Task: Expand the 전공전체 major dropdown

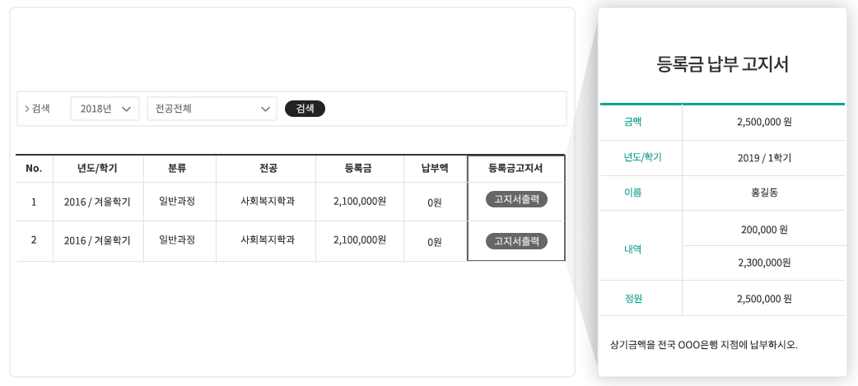Action: click(212, 109)
